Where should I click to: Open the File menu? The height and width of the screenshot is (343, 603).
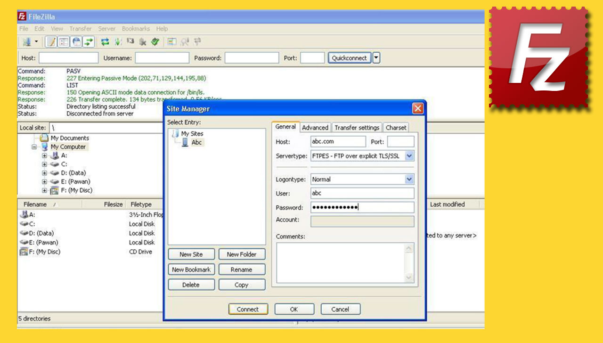point(24,29)
